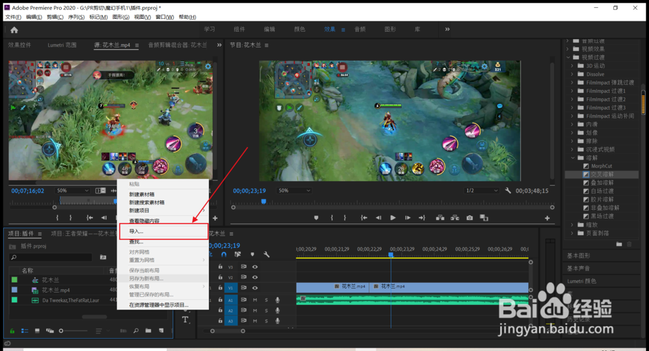Toggle timeline snap magnet icon
This screenshot has height=351, width=649.
click(224, 254)
